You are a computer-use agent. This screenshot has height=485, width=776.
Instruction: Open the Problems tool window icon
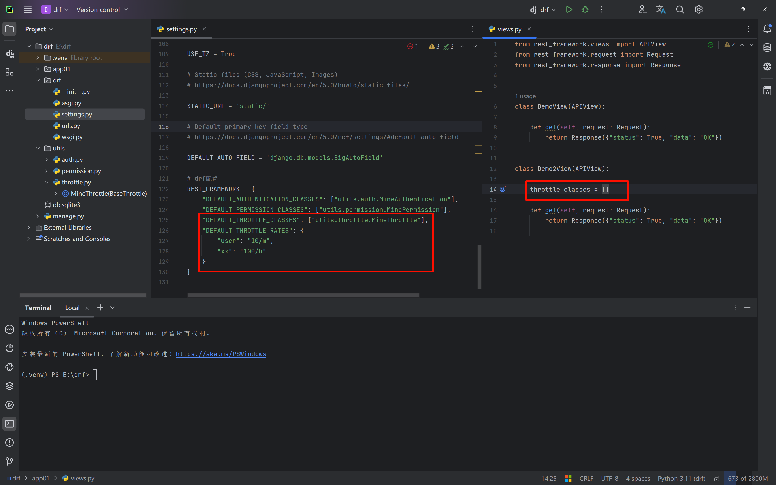tap(10, 443)
